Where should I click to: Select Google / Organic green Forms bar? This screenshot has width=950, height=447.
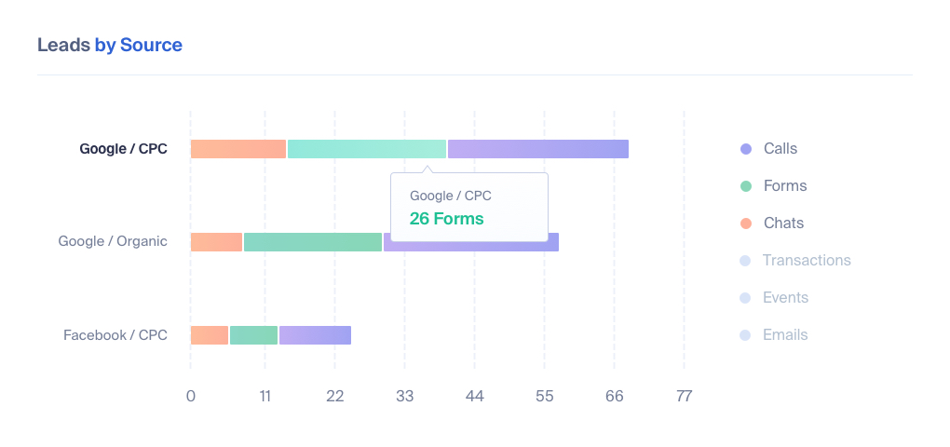click(313, 242)
